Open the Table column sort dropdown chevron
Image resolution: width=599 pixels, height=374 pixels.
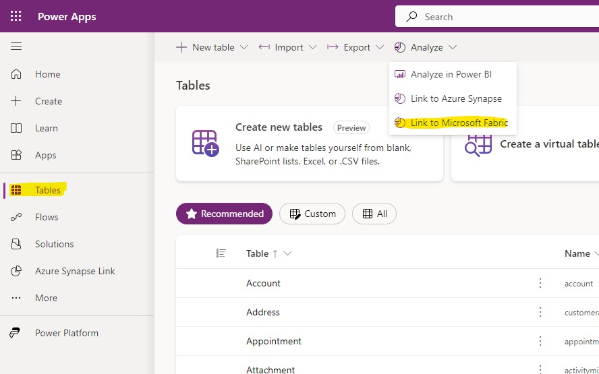click(287, 253)
